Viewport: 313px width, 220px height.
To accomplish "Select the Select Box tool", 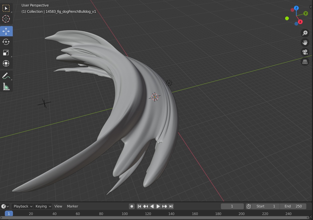I will pos(6,8).
